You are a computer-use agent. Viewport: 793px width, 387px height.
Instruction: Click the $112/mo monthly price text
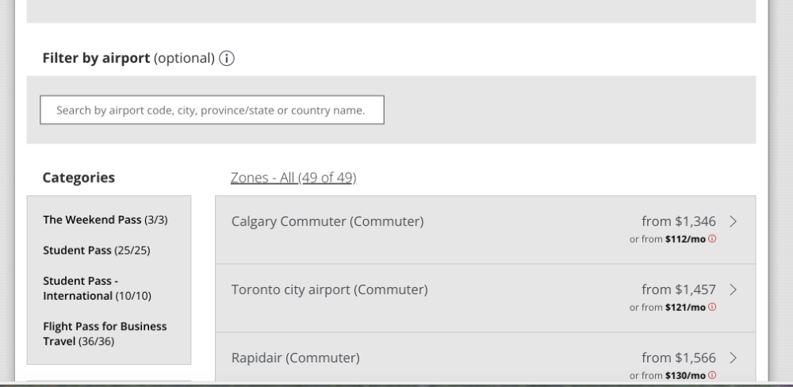(685, 239)
